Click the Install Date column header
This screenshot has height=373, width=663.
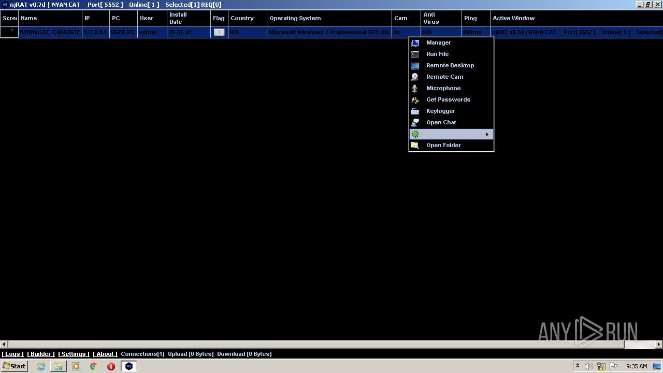(x=189, y=18)
